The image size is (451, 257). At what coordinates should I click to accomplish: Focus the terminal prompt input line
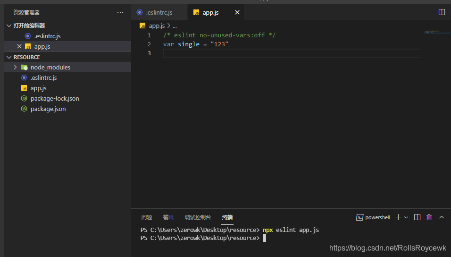point(264,238)
